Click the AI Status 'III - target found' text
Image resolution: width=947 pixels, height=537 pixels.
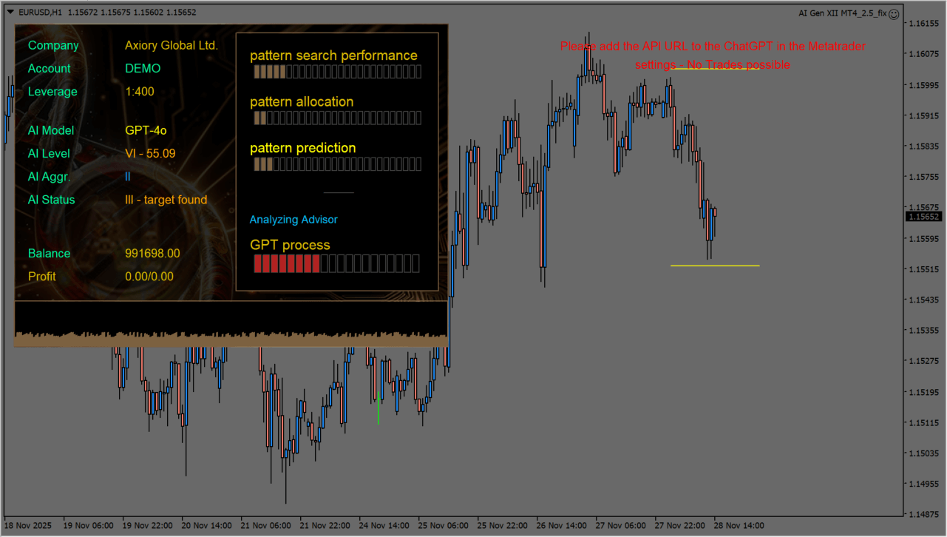(x=166, y=200)
